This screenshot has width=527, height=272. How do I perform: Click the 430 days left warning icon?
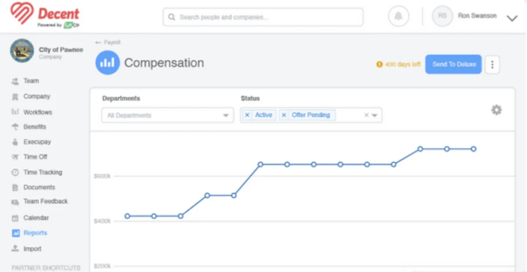pyautogui.click(x=379, y=64)
